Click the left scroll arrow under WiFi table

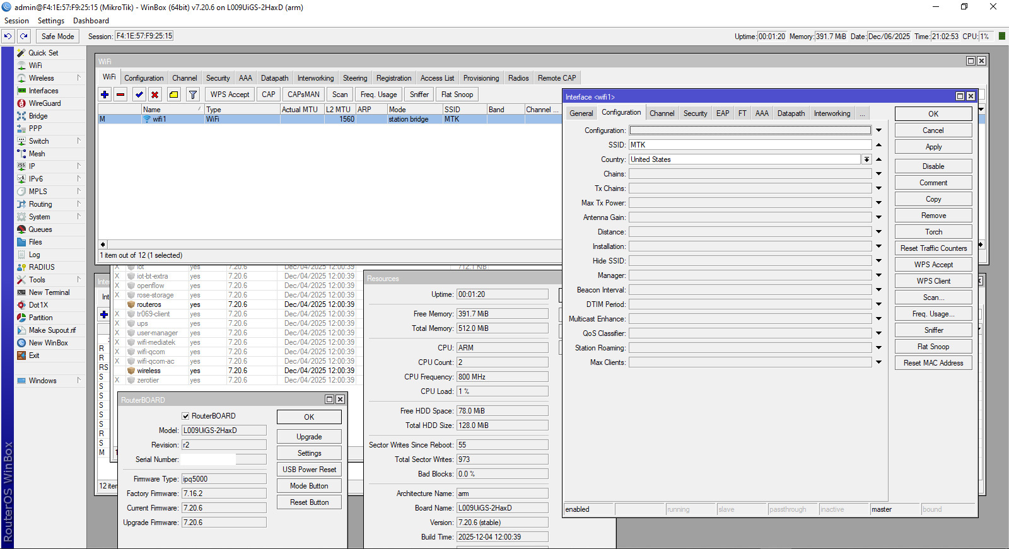(x=103, y=245)
